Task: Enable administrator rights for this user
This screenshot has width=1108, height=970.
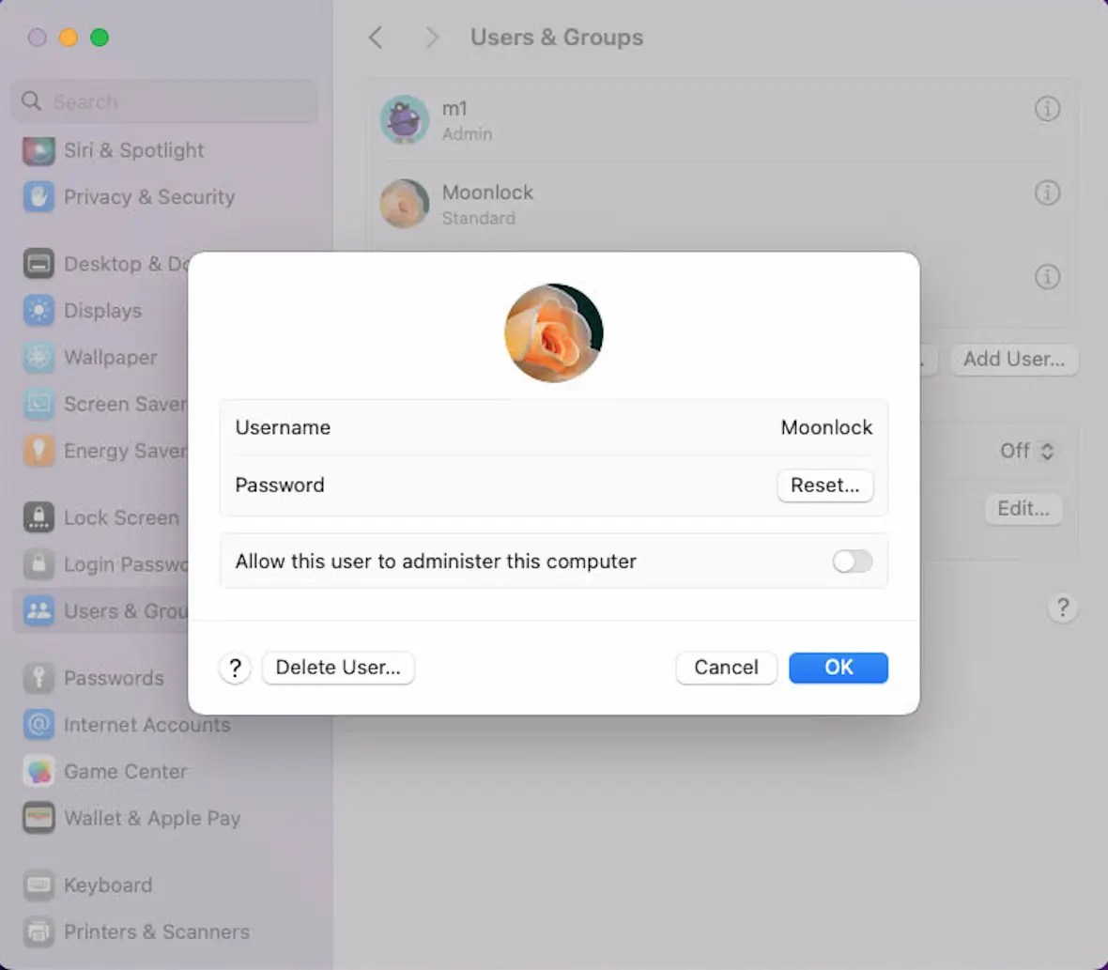Action: click(852, 561)
